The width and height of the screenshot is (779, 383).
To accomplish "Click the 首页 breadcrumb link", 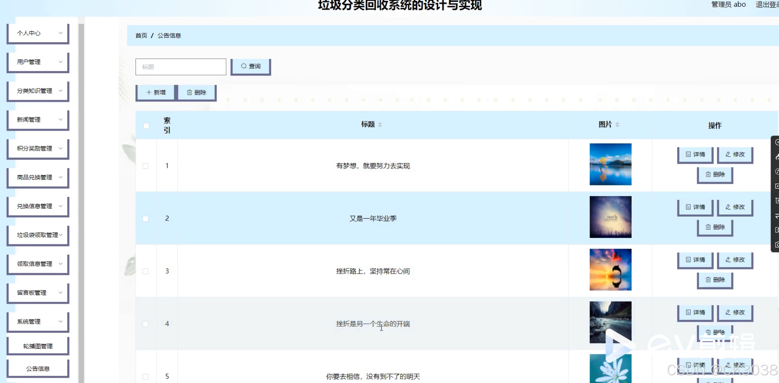I will point(141,36).
